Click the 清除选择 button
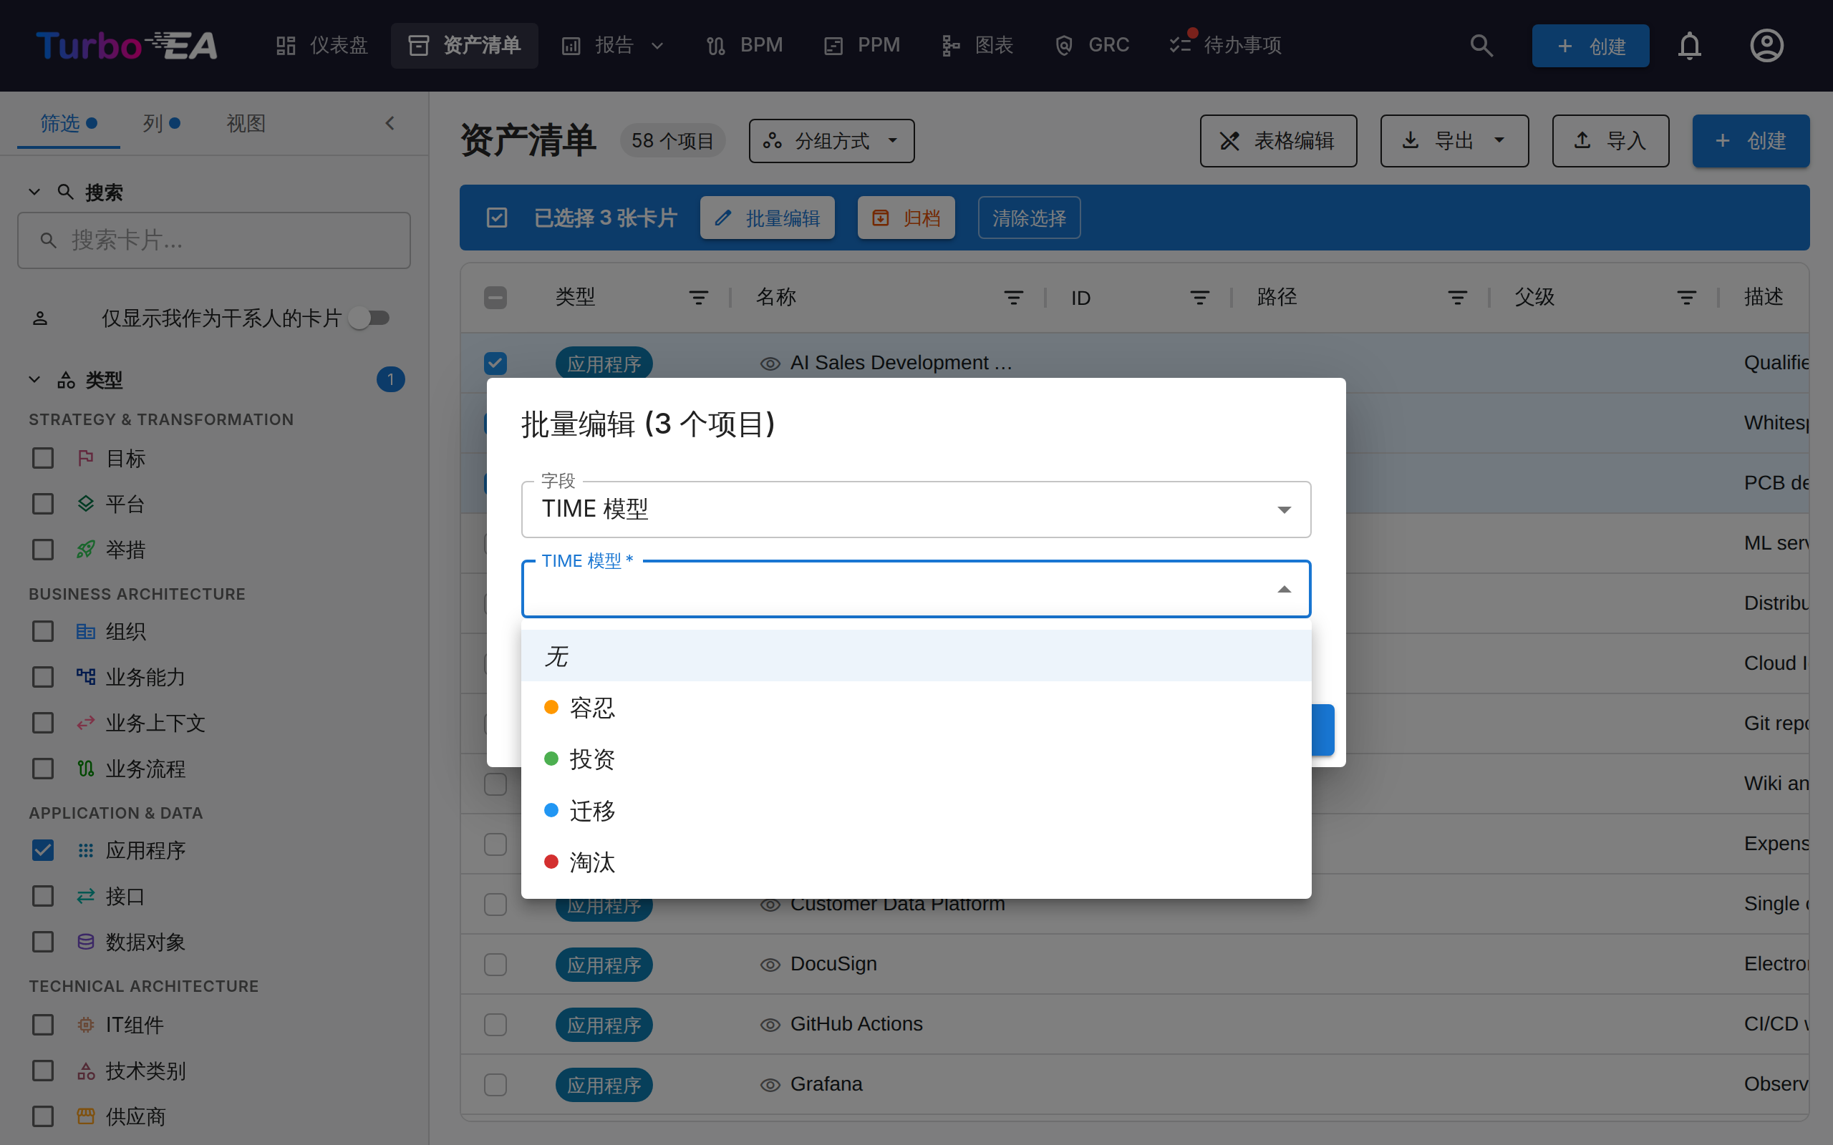Viewport: 1833px width, 1145px height. point(1029,218)
